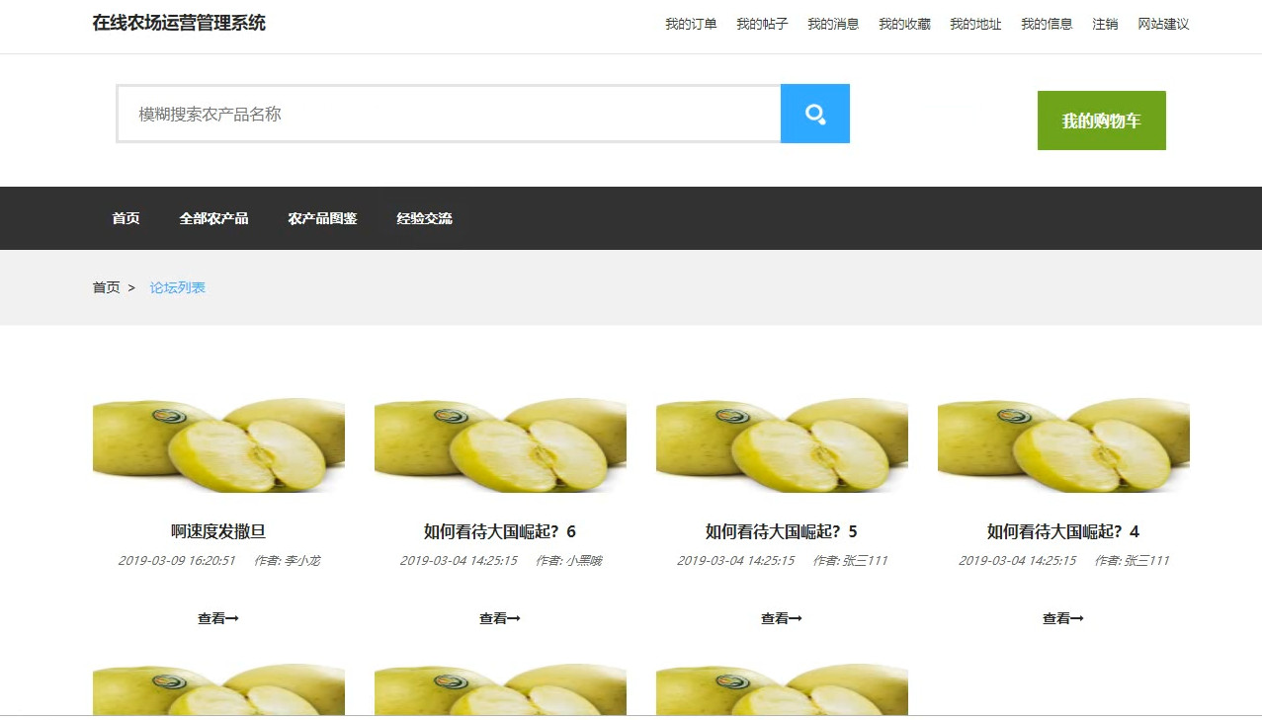The width and height of the screenshot is (1262, 720).
Task: Open 经验交流 menu item
Action: 424,218
